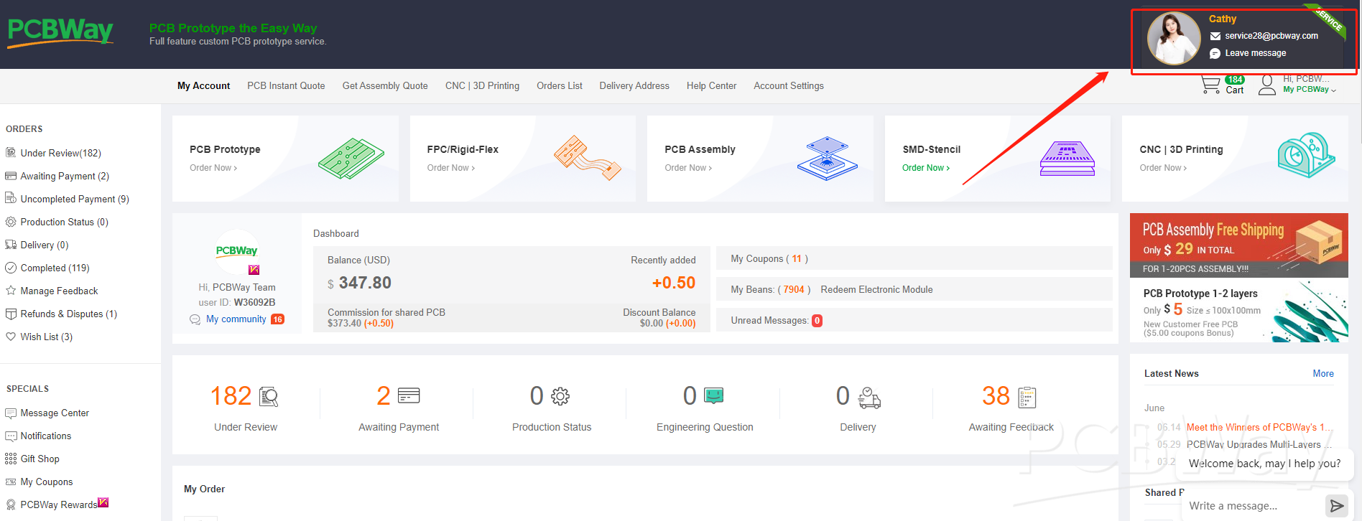The width and height of the screenshot is (1362, 521).
Task: Click the 38 Awaiting Feedback count
Action: click(x=996, y=396)
